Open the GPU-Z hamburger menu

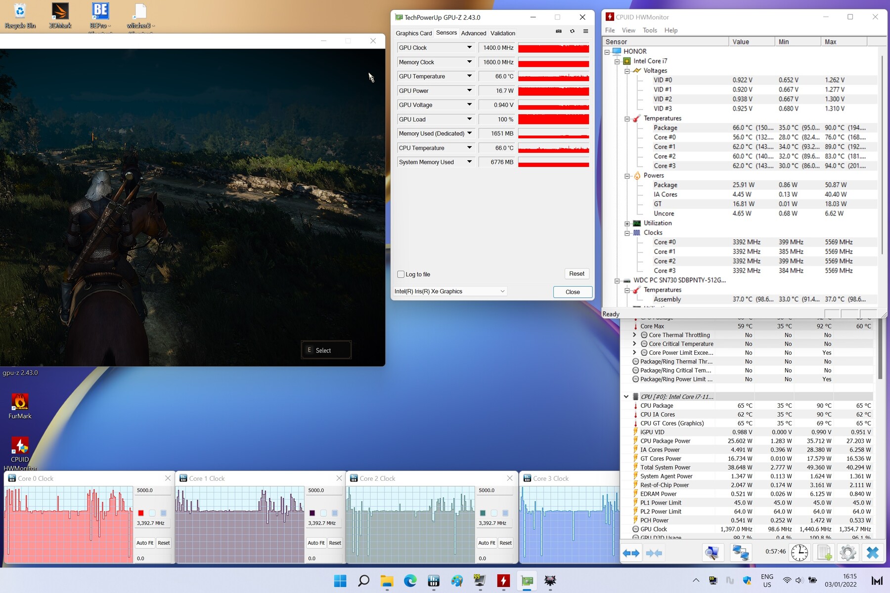click(585, 31)
